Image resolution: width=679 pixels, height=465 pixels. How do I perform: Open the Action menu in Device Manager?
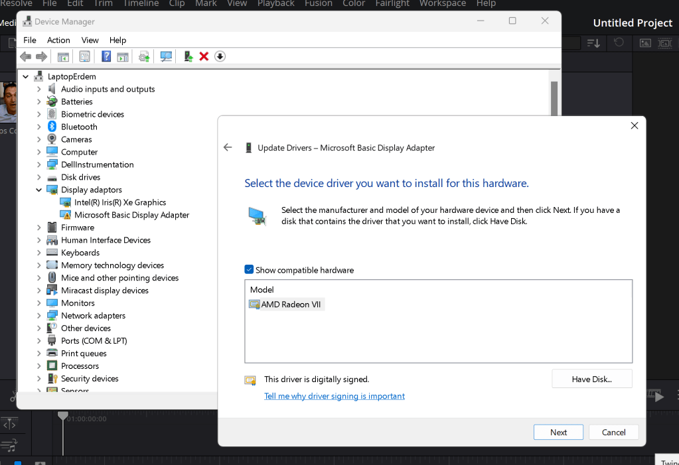58,40
